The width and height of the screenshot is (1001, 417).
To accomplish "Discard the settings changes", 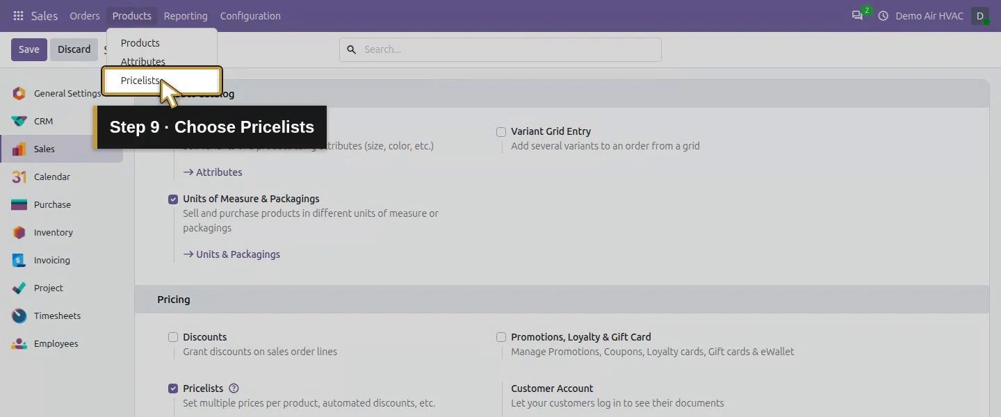I will [74, 49].
